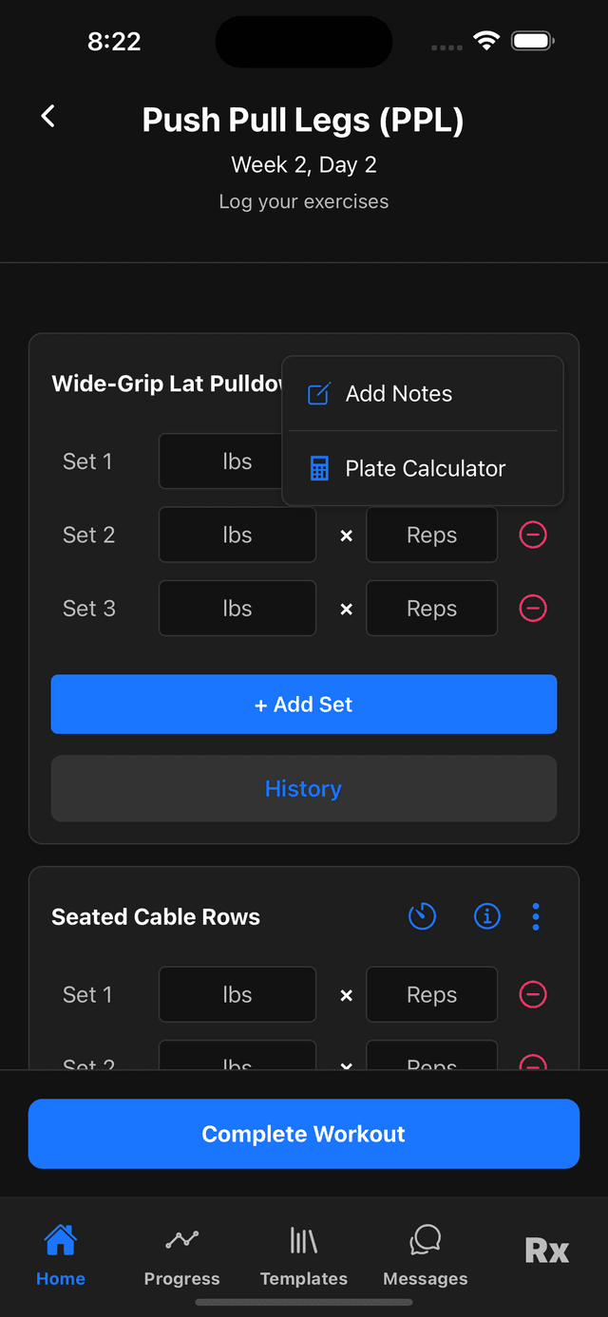Remove Set 3 of Wide-Grip Lat Pulldown
Viewport: 608px width, 1317px height.
pyautogui.click(x=533, y=609)
